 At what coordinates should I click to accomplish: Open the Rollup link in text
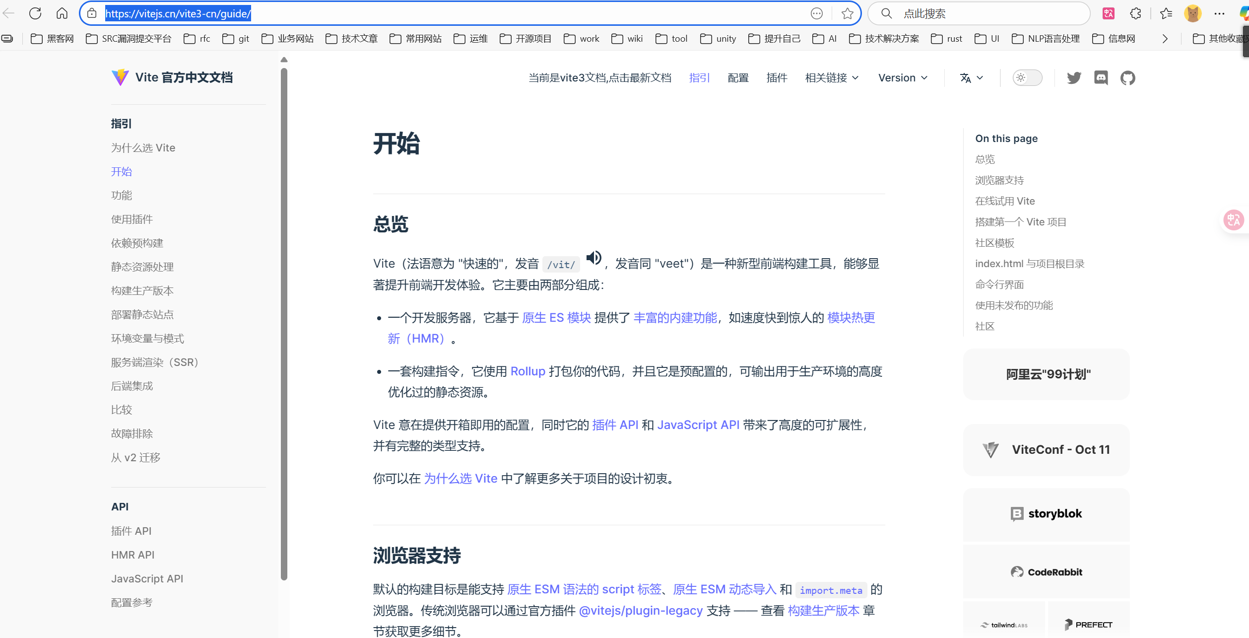tap(527, 371)
